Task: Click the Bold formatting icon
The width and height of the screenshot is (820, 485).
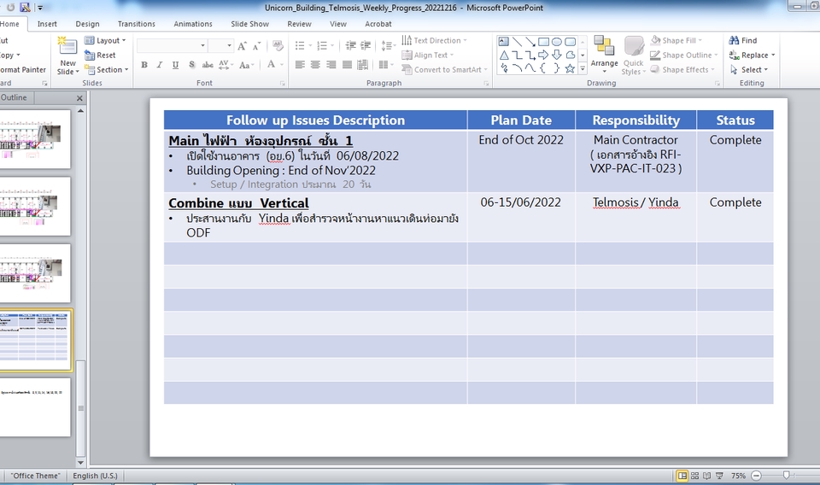Action: point(144,65)
